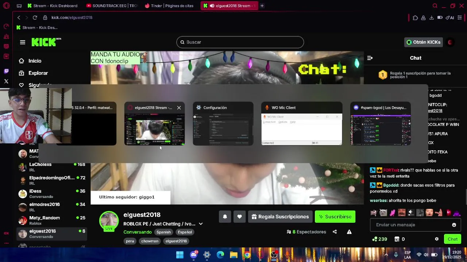Open Opera easy setup sliders icon

pyautogui.click(x=460, y=17)
